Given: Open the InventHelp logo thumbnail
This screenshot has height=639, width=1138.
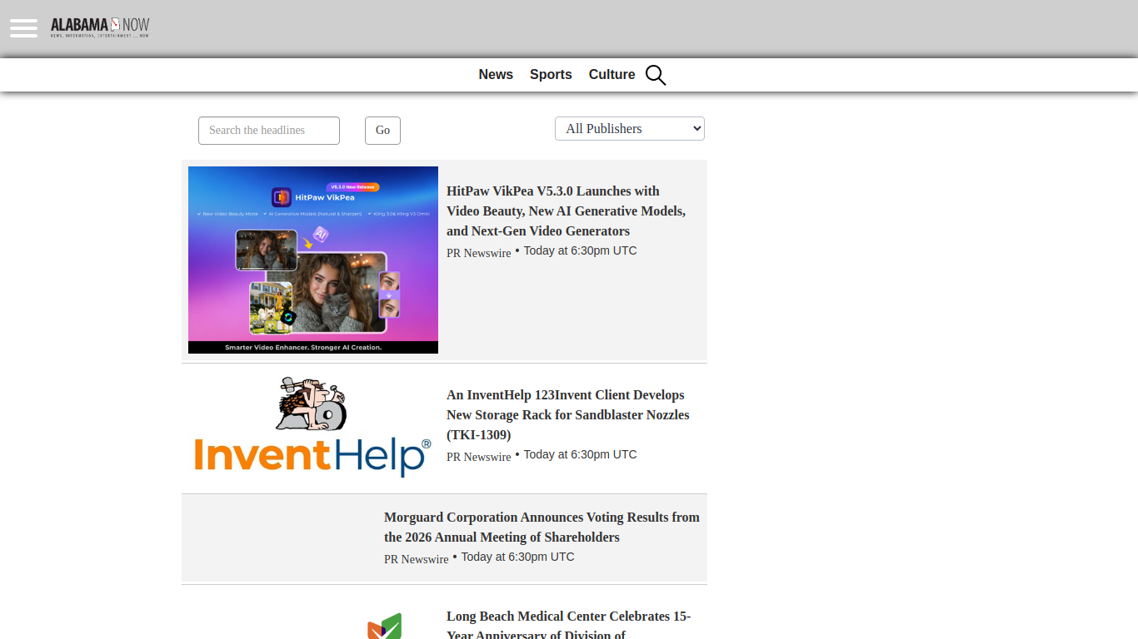Looking at the screenshot, I should tap(313, 427).
